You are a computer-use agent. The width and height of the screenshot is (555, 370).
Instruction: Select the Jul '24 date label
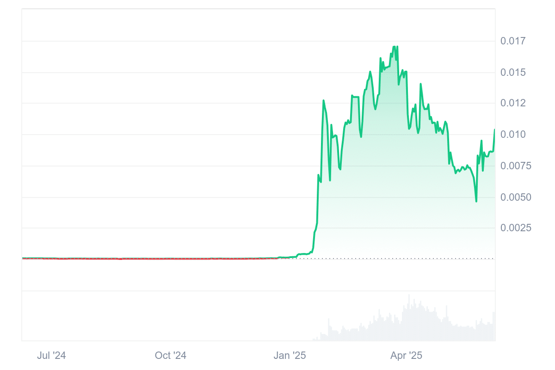51,356
